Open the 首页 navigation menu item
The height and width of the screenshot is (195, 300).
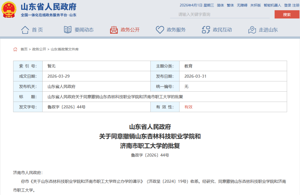(37, 30)
